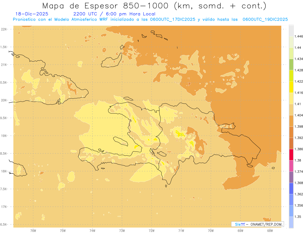Select the longitude label '75W'
Image resolution: width=303 pixels, height=234 pixels.
pyautogui.click(x=63, y=231)
